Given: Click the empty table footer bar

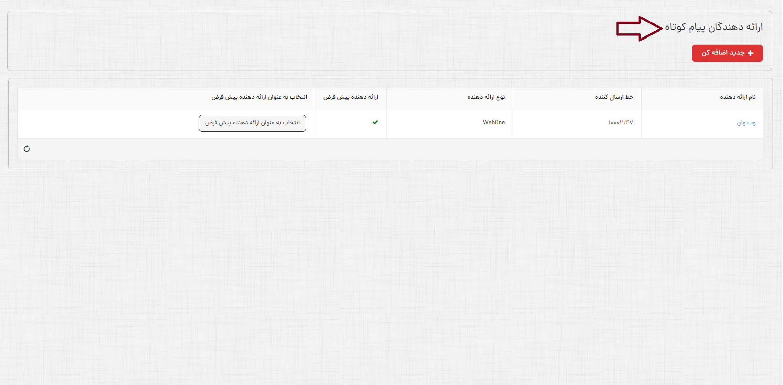Looking at the screenshot, I should pyautogui.click(x=390, y=149).
